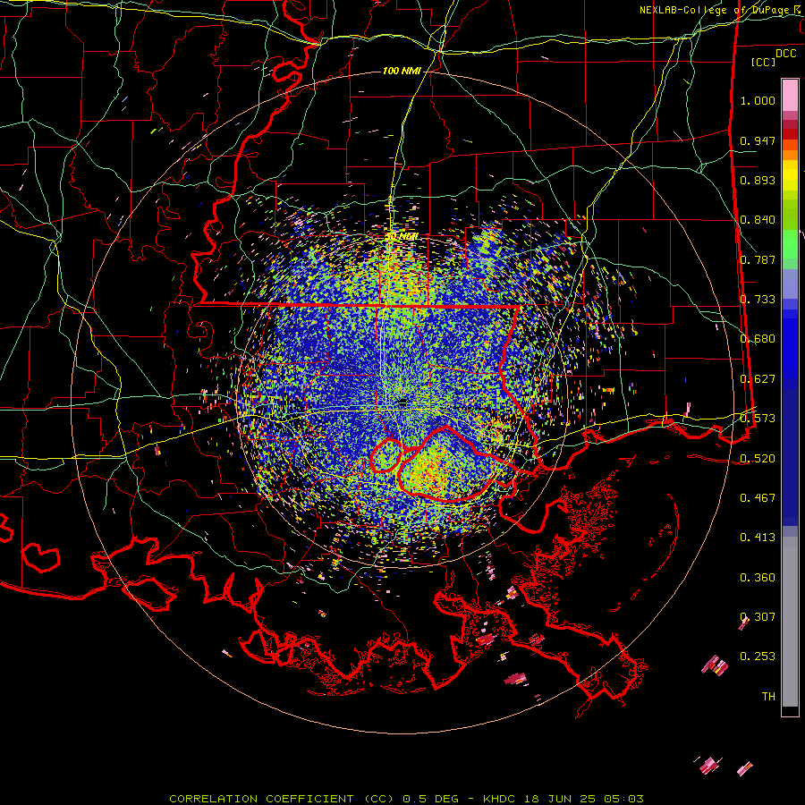805x805 pixels.
Task: Click the 50 NMI range ring label
Action: coord(402,237)
